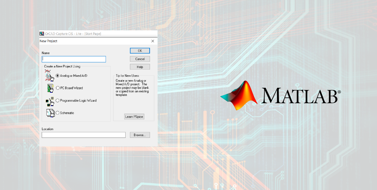Click the Schematic pages icon
Viewport: 377px width, 190px height.
tap(50, 113)
